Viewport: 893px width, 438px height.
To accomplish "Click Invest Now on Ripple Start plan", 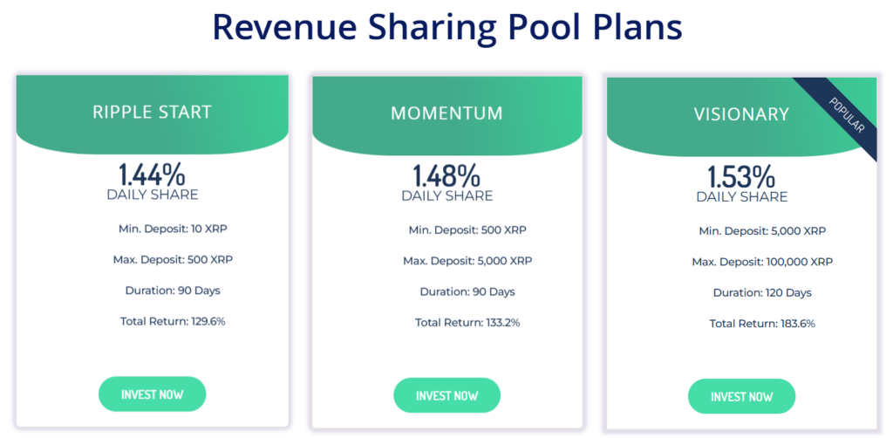I will tap(152, 394).
